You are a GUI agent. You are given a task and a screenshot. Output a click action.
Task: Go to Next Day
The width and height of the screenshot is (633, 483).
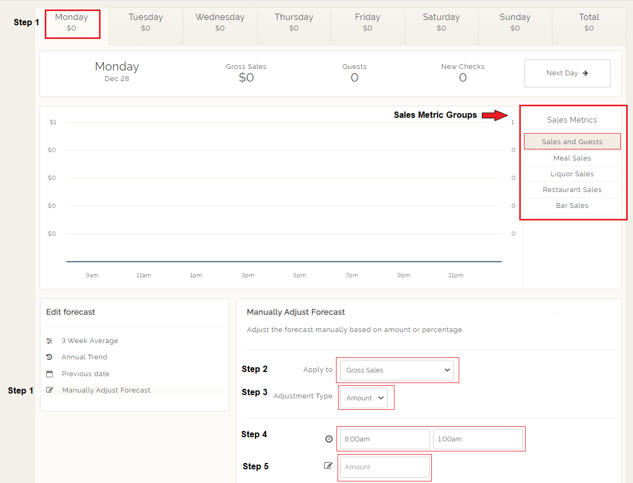(567, 73)
